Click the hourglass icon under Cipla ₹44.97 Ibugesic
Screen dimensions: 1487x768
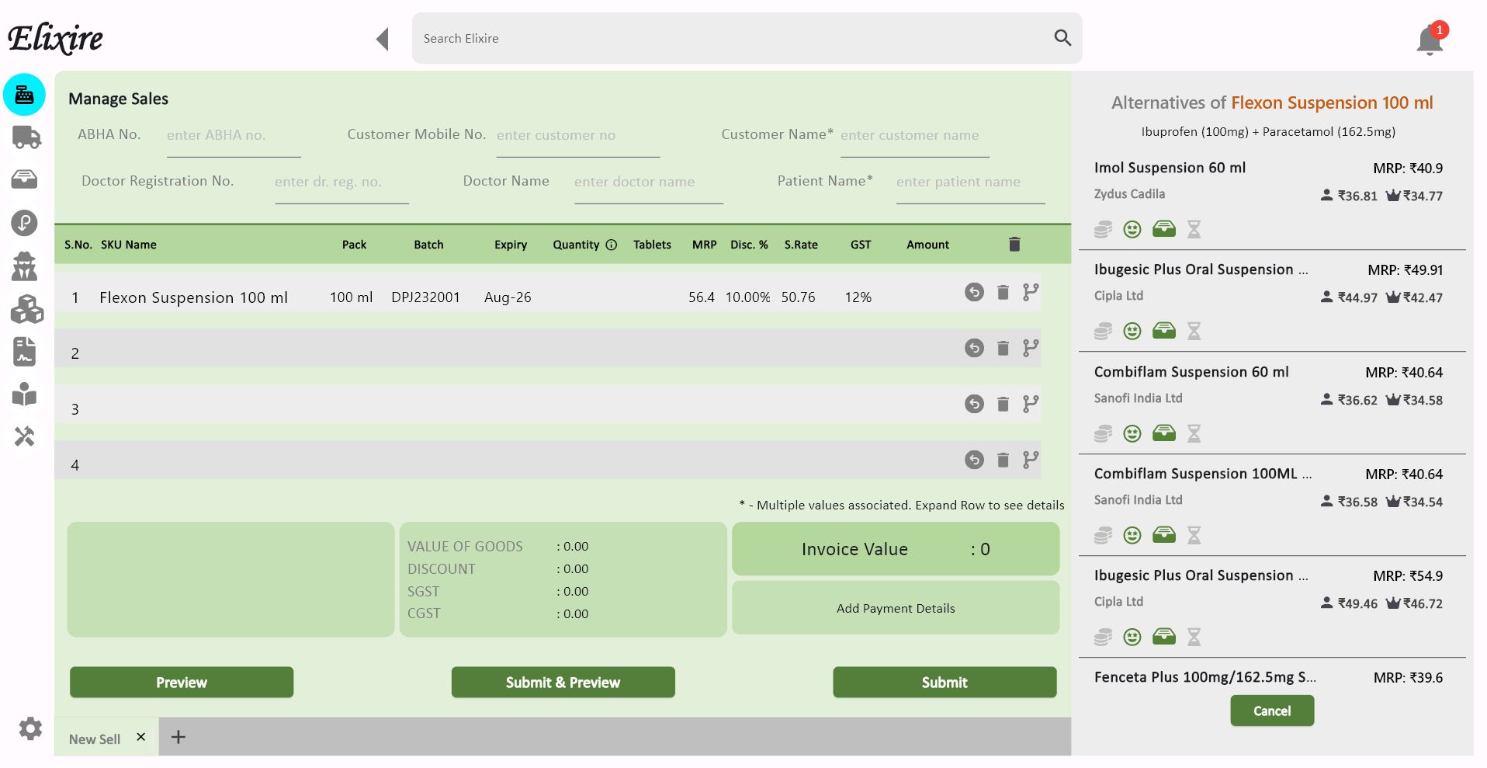point(1194,331)
